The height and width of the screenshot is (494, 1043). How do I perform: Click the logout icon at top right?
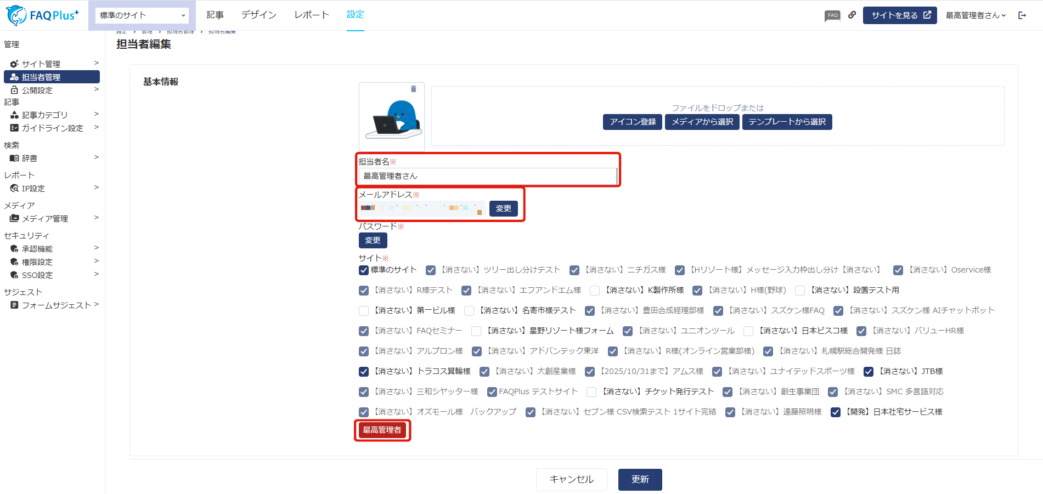click(x=1022, y=15)
